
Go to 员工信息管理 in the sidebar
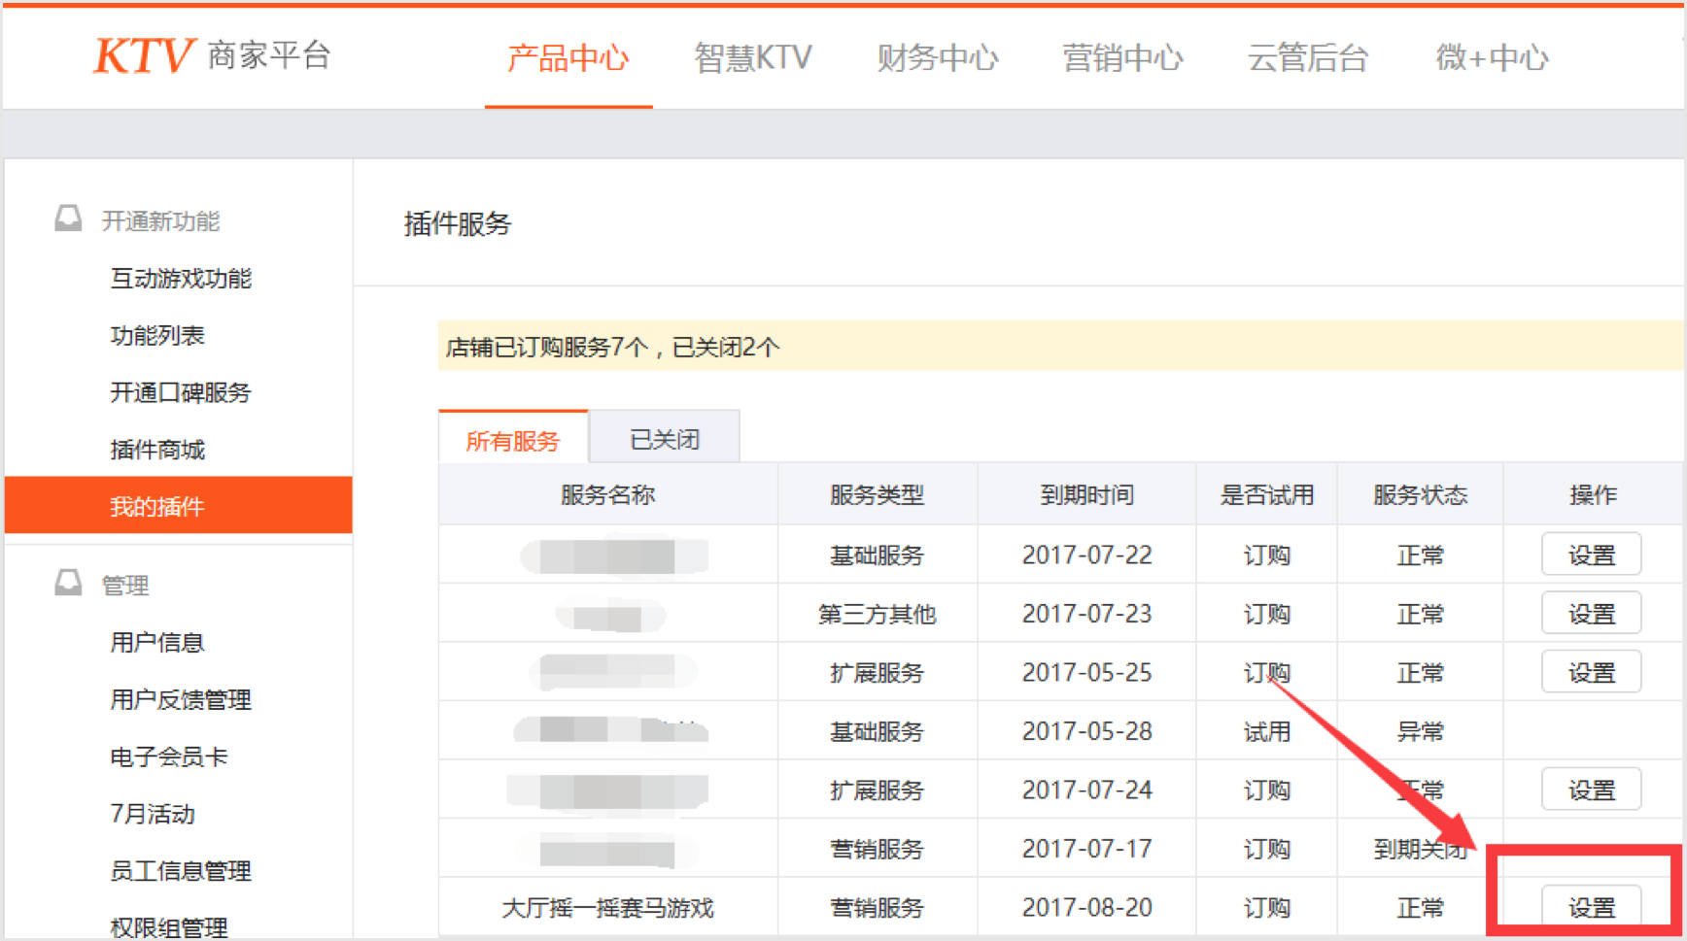coord(181,870)
